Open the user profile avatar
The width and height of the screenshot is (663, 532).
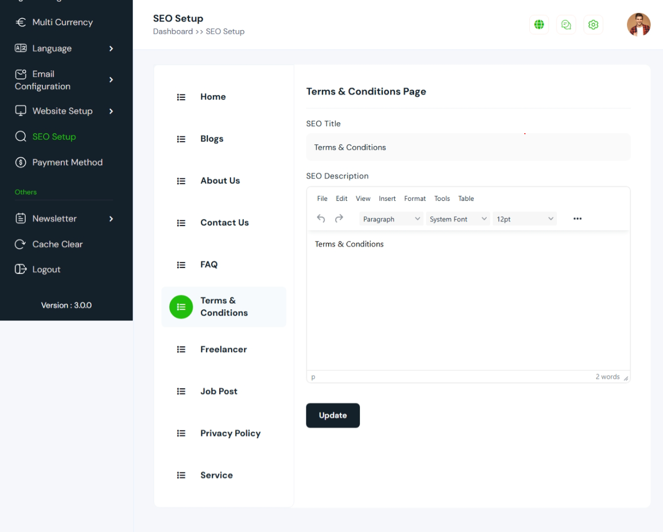point(638,25)
